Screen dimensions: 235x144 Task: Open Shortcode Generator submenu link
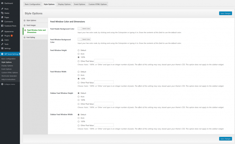[x=9, y=76]
